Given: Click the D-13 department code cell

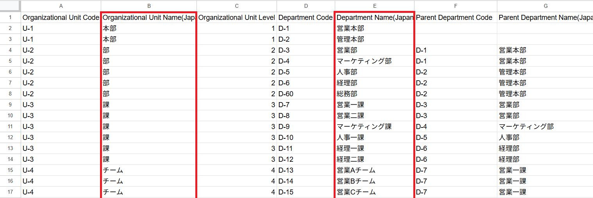Looking at the screenshot, I should point(306,170).
